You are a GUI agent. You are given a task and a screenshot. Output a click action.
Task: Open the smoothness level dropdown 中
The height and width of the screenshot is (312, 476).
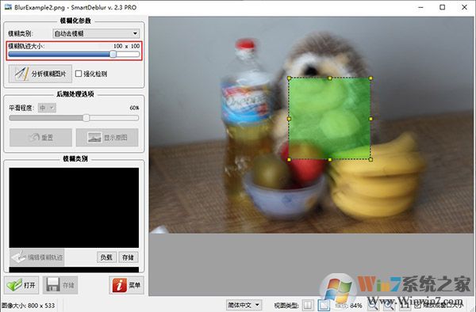pyautogui.click(x=47, y=108)
